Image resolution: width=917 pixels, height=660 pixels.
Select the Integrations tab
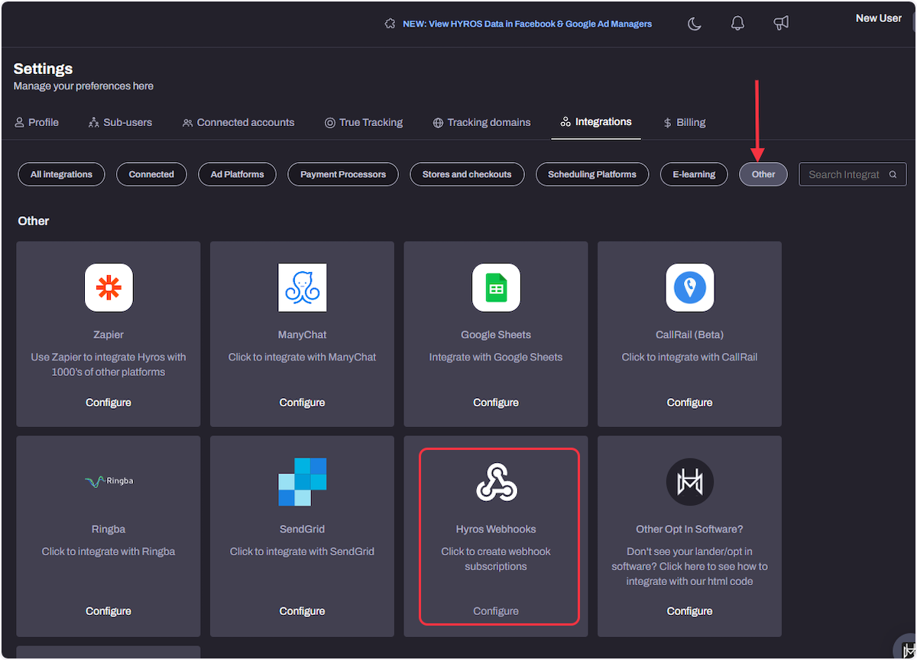click(596, 122)
